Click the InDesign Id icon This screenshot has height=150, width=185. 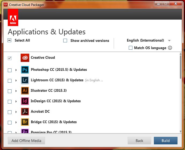(25, 101)
